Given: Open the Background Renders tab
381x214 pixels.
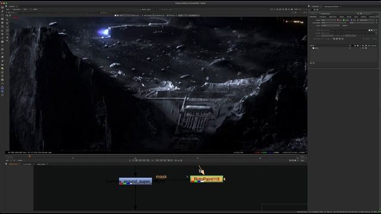Looking at the screenshot, I should coord(331,7).
